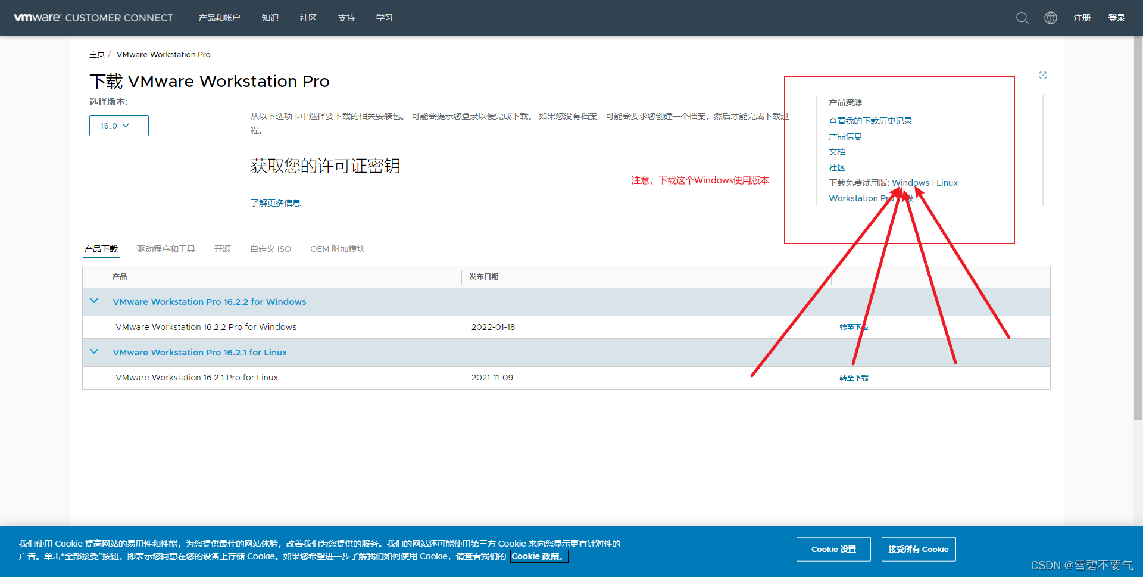Click the 登录 login button
This screenshot has width=1143, height=577.
tap(1116, 18)
